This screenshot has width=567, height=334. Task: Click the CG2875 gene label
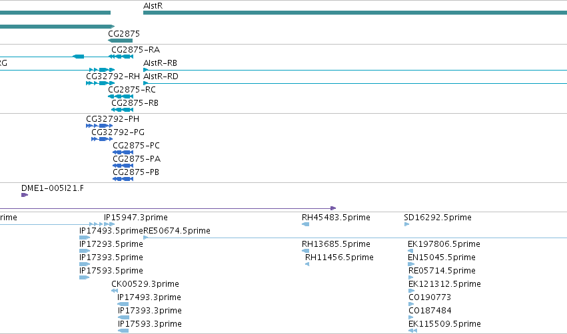(124, 34)
